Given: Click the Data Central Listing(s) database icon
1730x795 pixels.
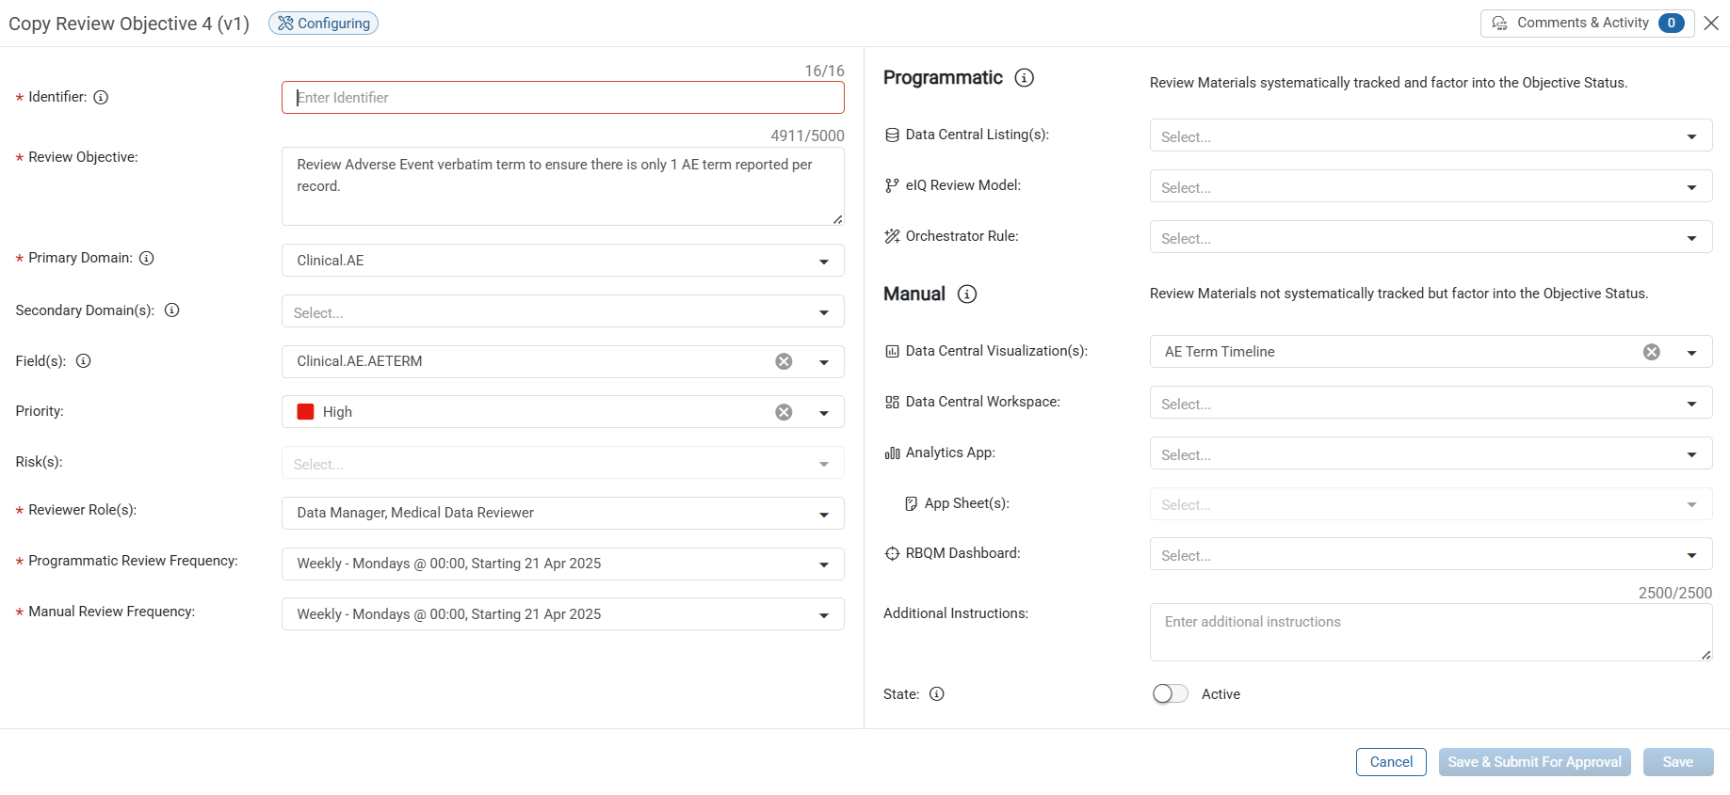Looking at the screenshot, I should point(892,135).
